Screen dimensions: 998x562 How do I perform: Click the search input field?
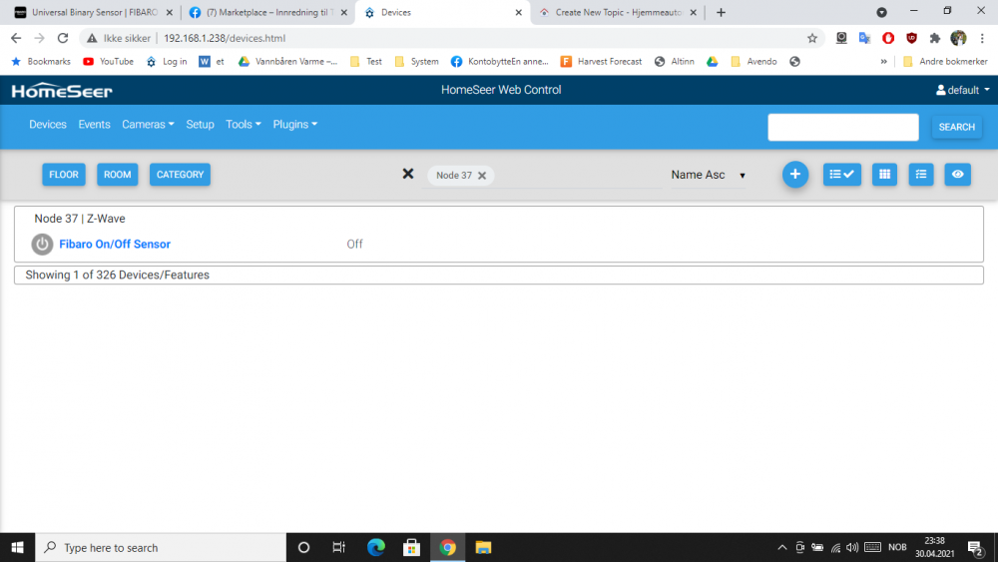tap(842, 127)
